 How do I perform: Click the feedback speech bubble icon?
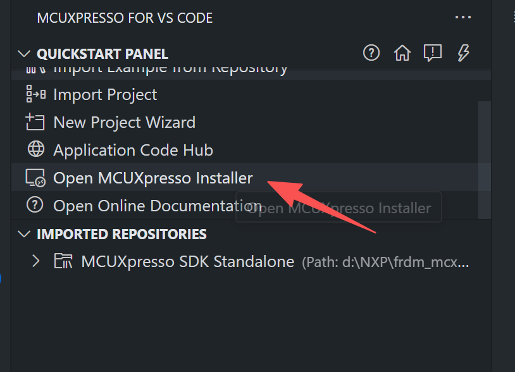[433, 53]
